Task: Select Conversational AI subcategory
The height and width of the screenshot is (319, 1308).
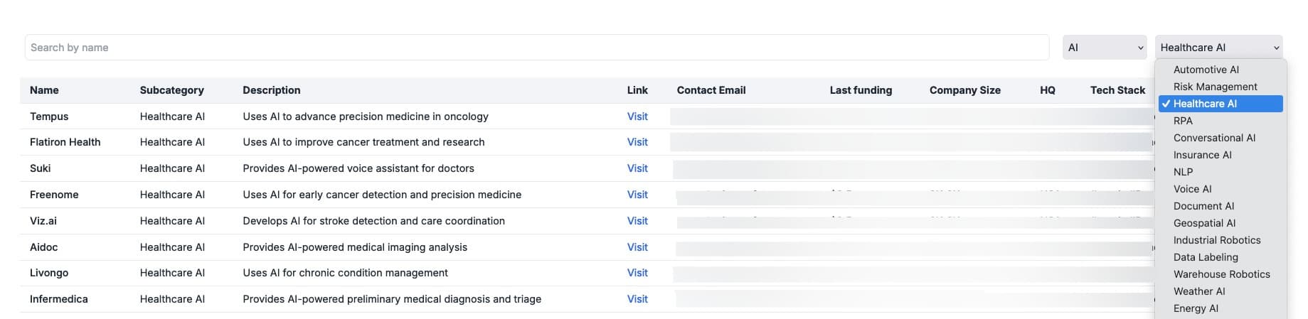Action: (1214, 138)
